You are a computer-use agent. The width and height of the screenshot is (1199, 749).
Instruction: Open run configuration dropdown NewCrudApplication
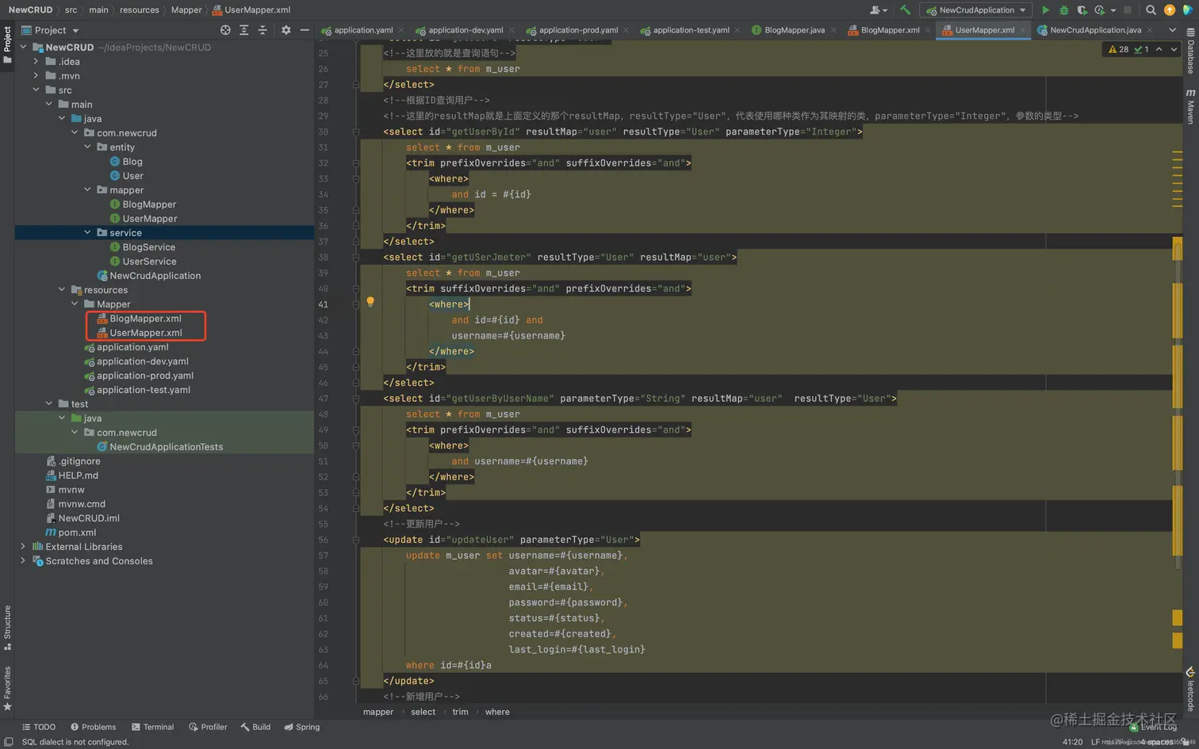pos(975,10)
